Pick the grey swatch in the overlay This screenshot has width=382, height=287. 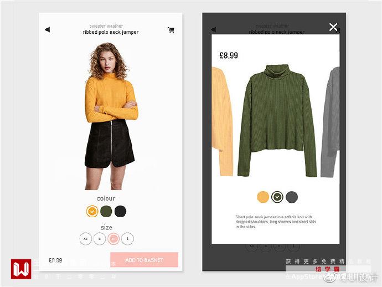(x=292, y=197)
